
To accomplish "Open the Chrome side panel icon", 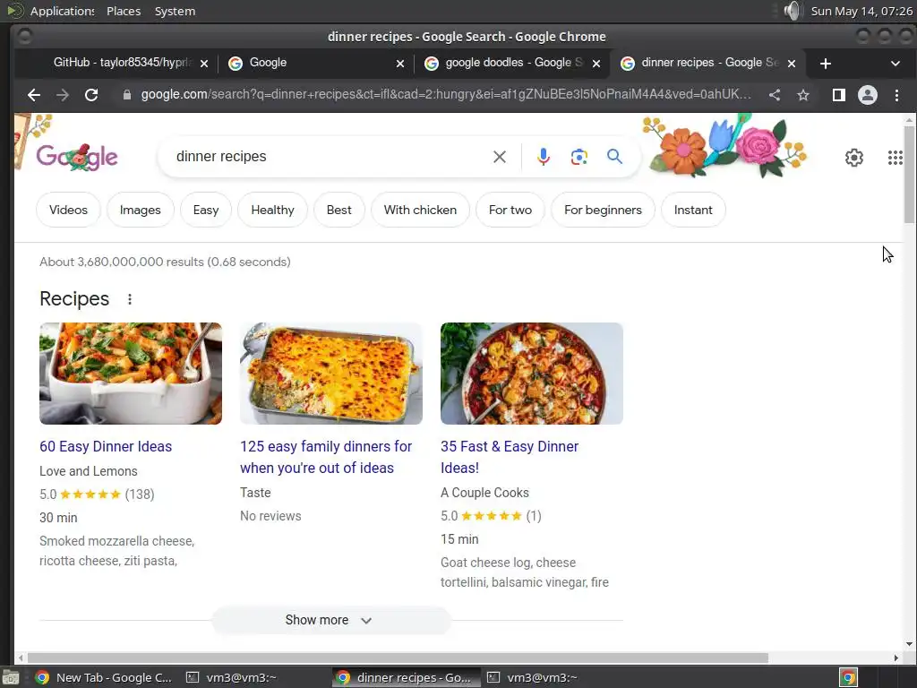I will click(x=838, y=95).
